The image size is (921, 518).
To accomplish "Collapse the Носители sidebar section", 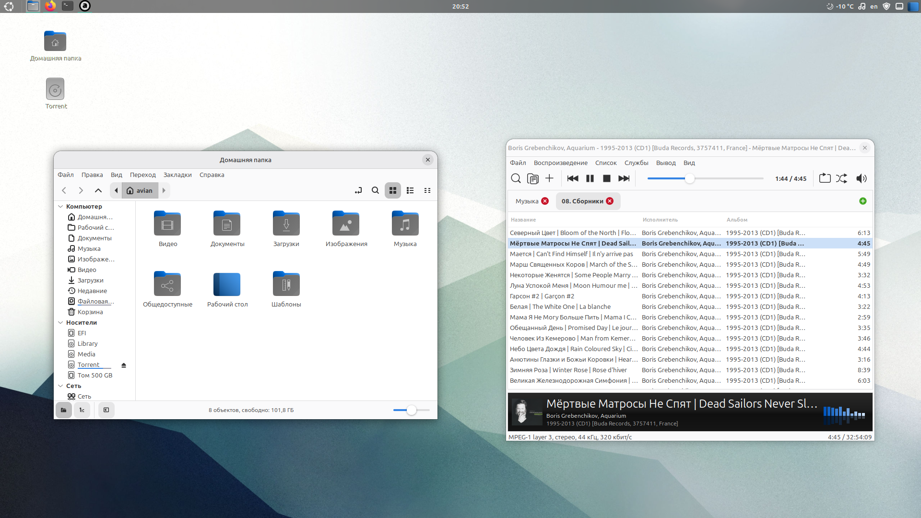I will (60, 323).
